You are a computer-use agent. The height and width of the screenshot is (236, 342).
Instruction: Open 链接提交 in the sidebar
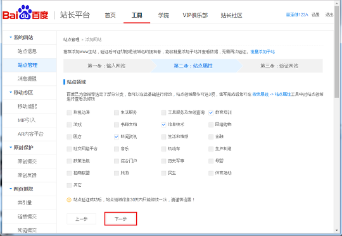(27, 216)
